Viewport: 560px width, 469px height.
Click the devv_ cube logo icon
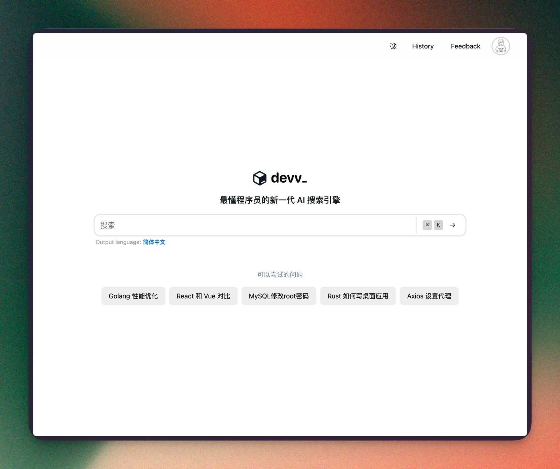tap(260, 178)
